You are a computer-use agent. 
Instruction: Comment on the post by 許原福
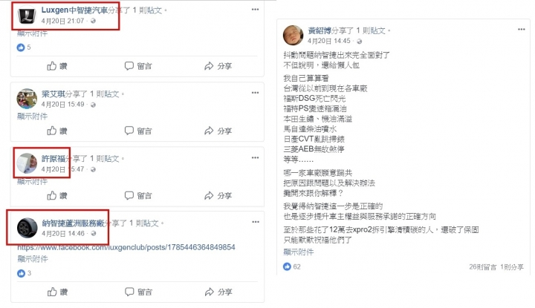point(138,196)
